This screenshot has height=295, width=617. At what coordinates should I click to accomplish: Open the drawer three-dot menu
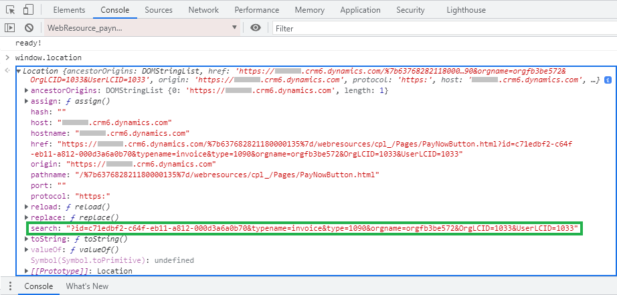[x=9, y=286]
